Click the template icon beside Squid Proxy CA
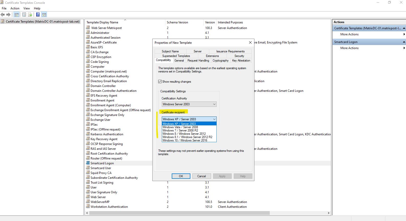 [88, 173]
